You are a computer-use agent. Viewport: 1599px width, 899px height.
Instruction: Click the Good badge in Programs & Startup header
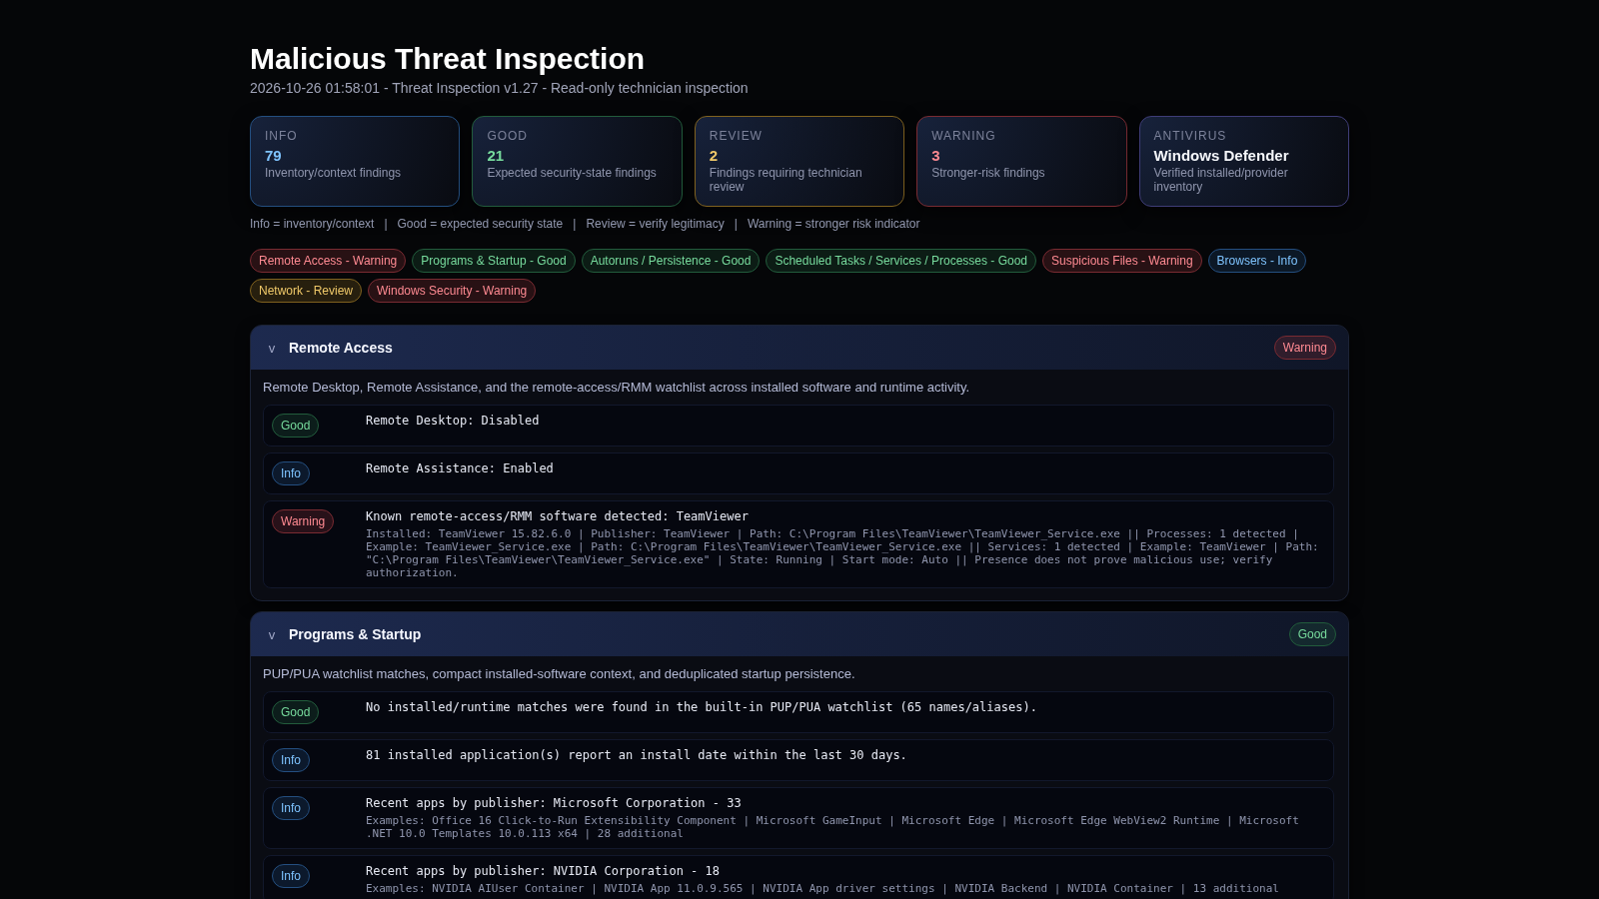[1312, 634]
